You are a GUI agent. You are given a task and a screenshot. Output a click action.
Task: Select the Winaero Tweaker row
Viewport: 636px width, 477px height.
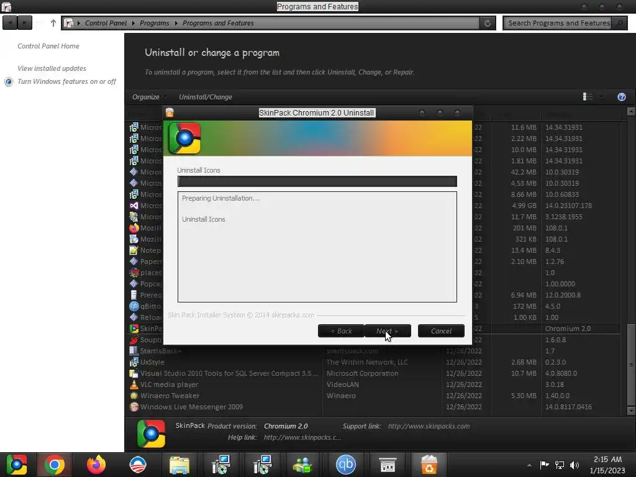(x=374, y=396)
